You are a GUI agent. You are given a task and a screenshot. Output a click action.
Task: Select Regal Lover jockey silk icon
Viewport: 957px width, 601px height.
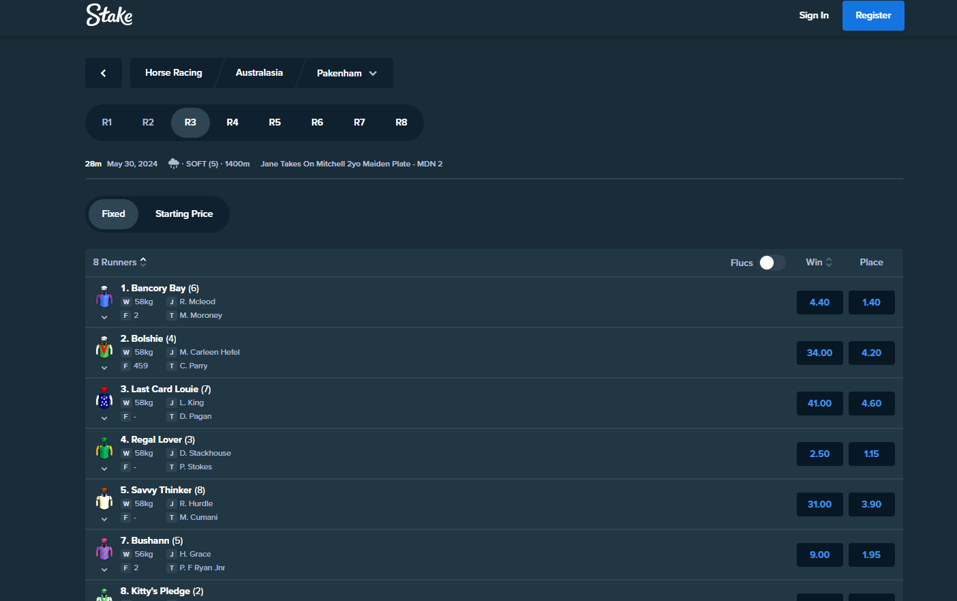point(104,448)
